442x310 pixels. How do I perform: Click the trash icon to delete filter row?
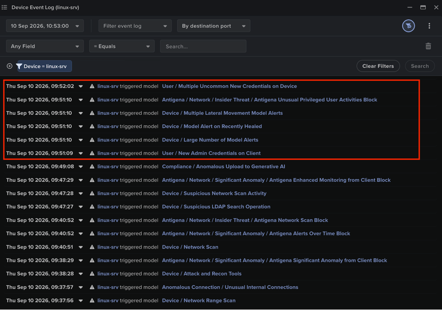coord(428,46)
